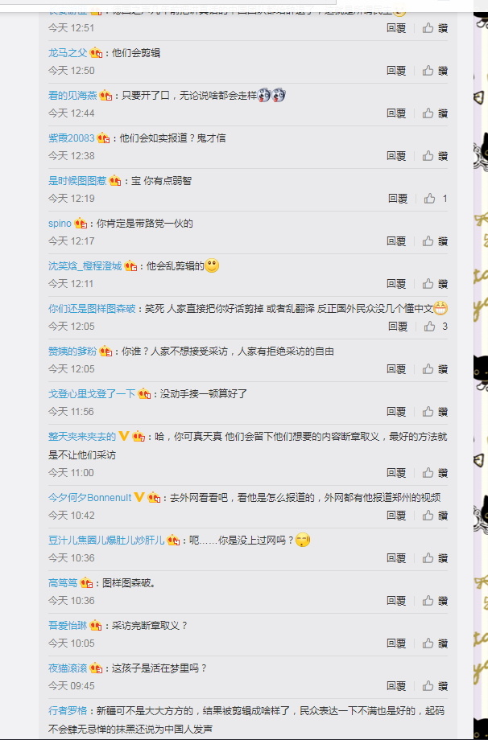This screenshot has height=740, width=488.
Task: Open user 龙马之父's profile
Action: pyautogui.click(x=68, y=53)
